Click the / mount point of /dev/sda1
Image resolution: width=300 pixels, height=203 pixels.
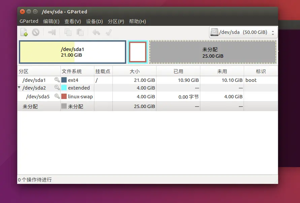pyautogui.click(x=97, y=80)
